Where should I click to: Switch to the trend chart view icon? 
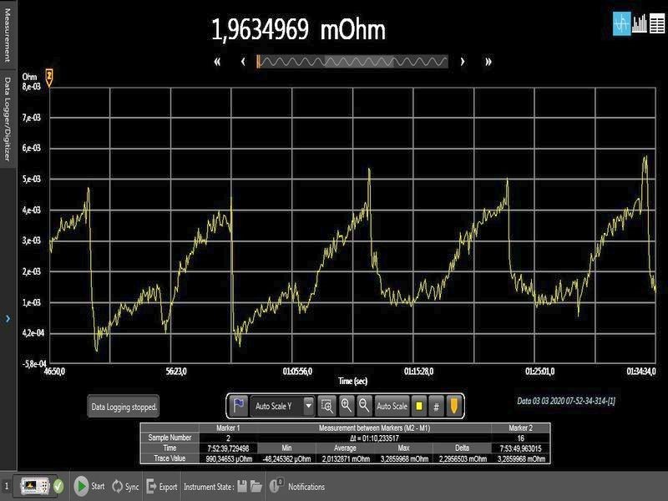621,24
